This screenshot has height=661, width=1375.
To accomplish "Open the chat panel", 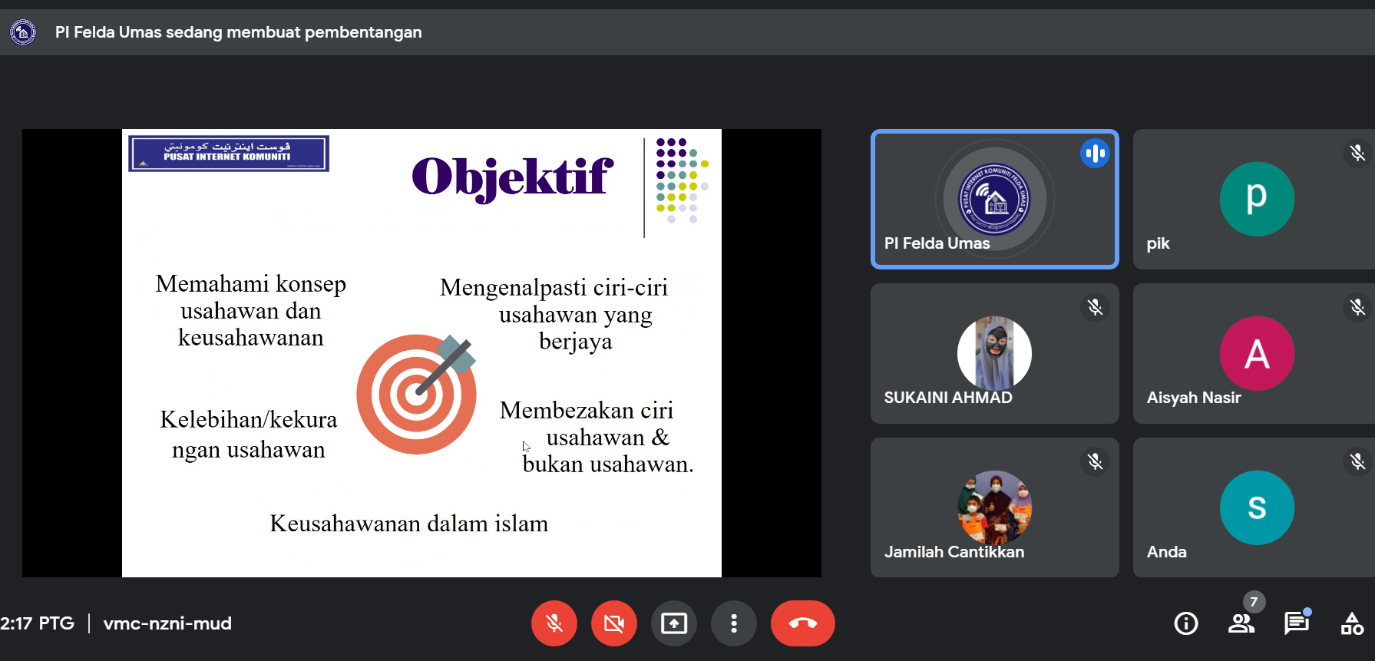I will tap(1296, 623).
